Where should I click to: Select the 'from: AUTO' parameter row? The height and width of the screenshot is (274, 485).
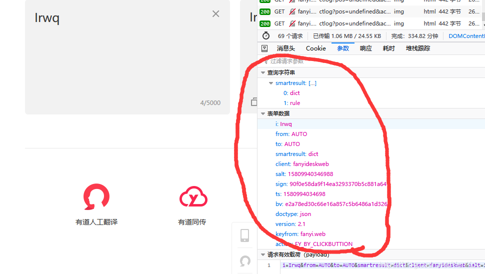coord(371,134)
